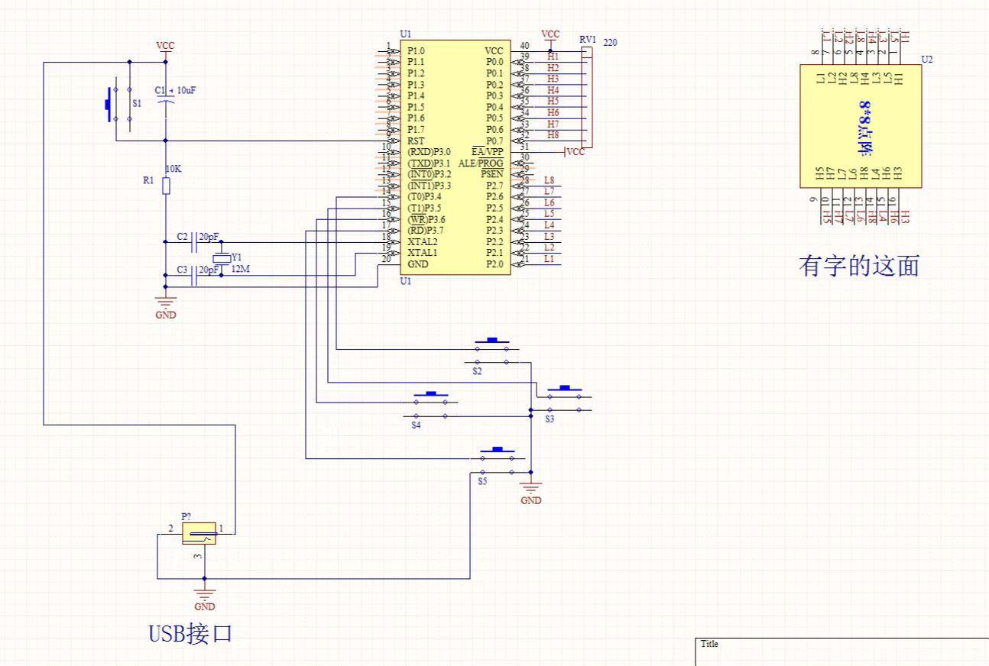
Task: Click the "10uF" capacitor value label
Action: coord(187,89)
